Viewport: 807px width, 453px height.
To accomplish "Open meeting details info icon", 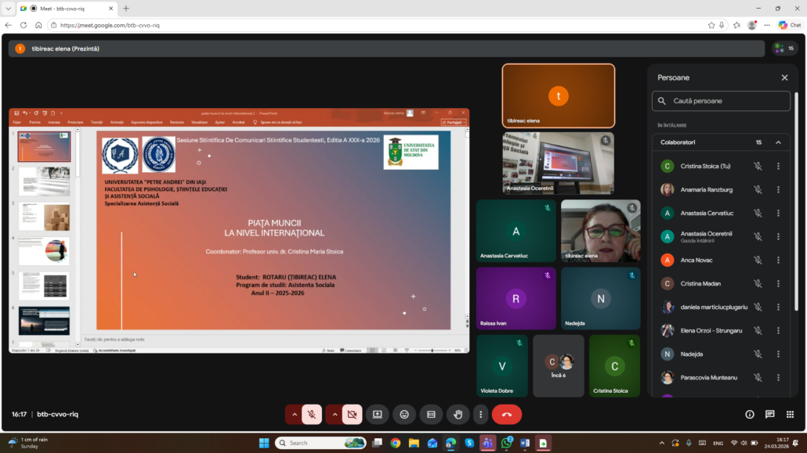I will pyautogui.click(x=749, y=415).
